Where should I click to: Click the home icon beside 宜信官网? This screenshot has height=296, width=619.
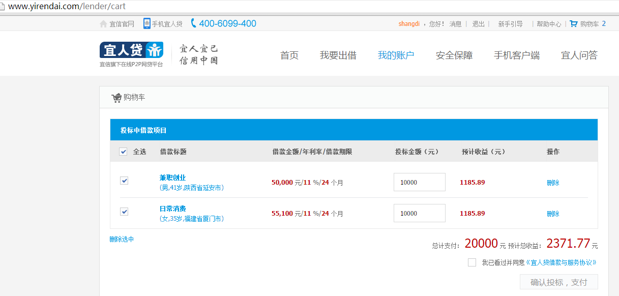coord(103,24)
